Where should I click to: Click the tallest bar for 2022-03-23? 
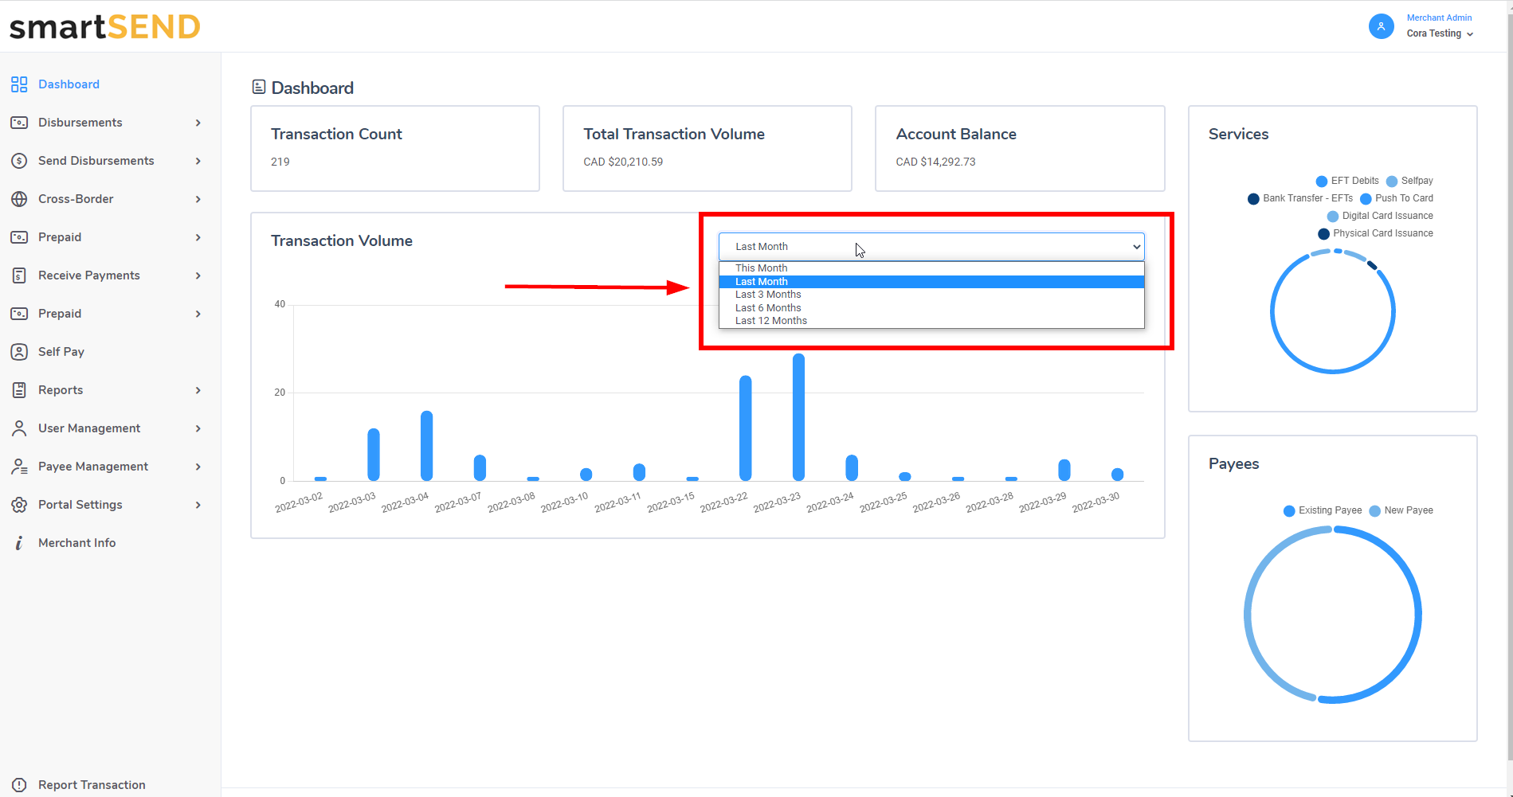[798, 417]
